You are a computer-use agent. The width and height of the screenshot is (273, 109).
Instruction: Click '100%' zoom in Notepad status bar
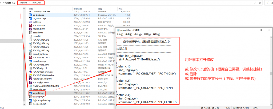228,108
